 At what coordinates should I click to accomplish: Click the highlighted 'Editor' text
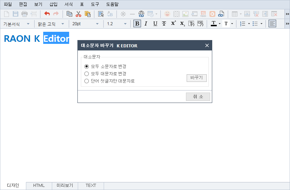point(56,38)
